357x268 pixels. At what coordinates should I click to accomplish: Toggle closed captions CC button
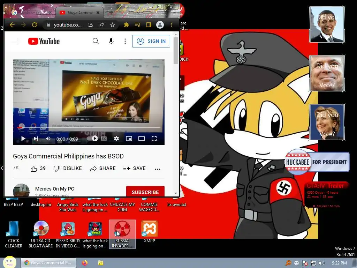[x=104, y=139]
